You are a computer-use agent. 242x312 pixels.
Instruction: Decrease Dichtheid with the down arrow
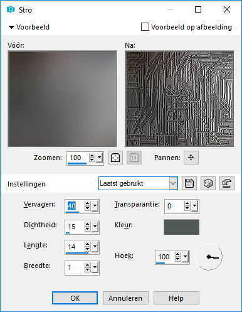point(88,229)
